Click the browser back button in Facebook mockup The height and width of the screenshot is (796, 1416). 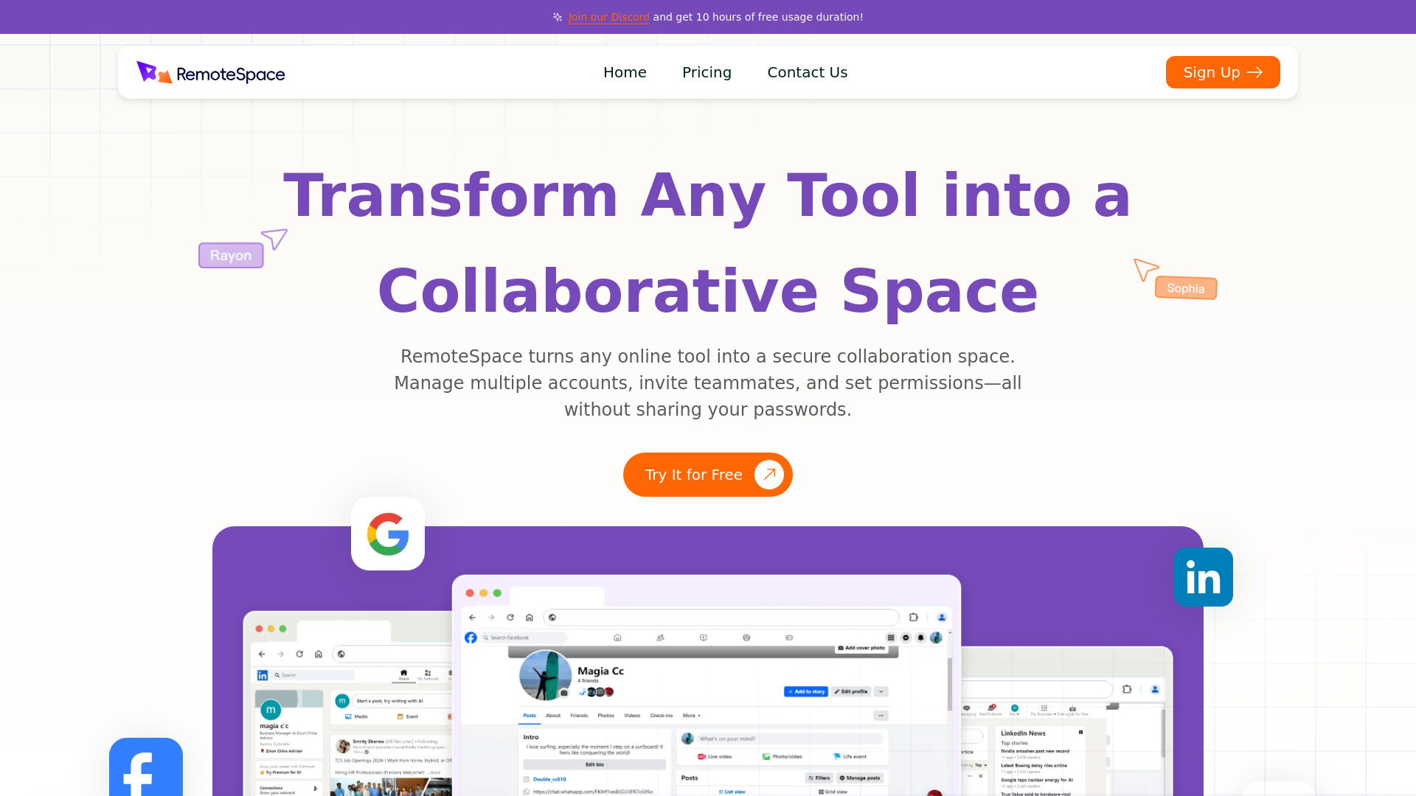[x=472, y=617]
